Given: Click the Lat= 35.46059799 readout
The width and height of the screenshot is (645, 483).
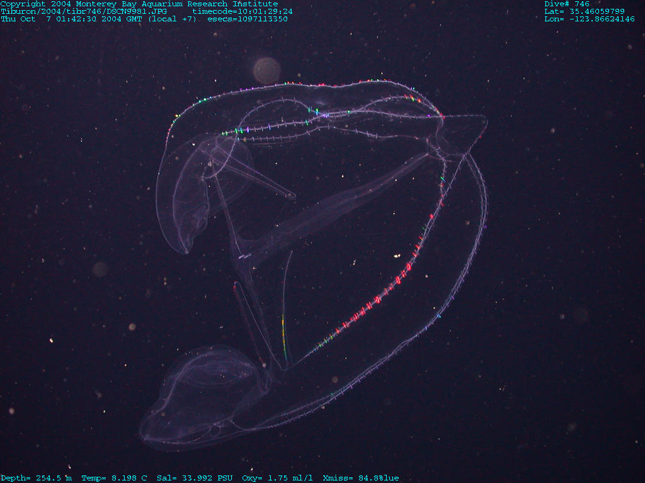Looking at the screenshot, I should tap(585, 11).
